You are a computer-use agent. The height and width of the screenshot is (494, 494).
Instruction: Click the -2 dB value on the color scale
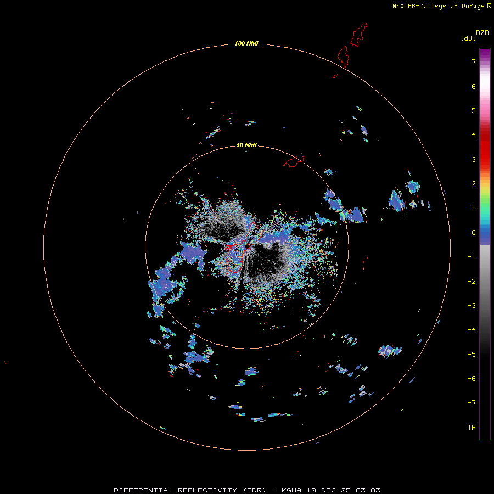471,282
